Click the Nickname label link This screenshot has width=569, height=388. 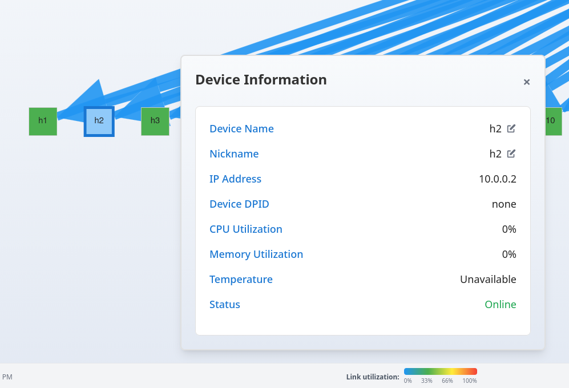234,153
